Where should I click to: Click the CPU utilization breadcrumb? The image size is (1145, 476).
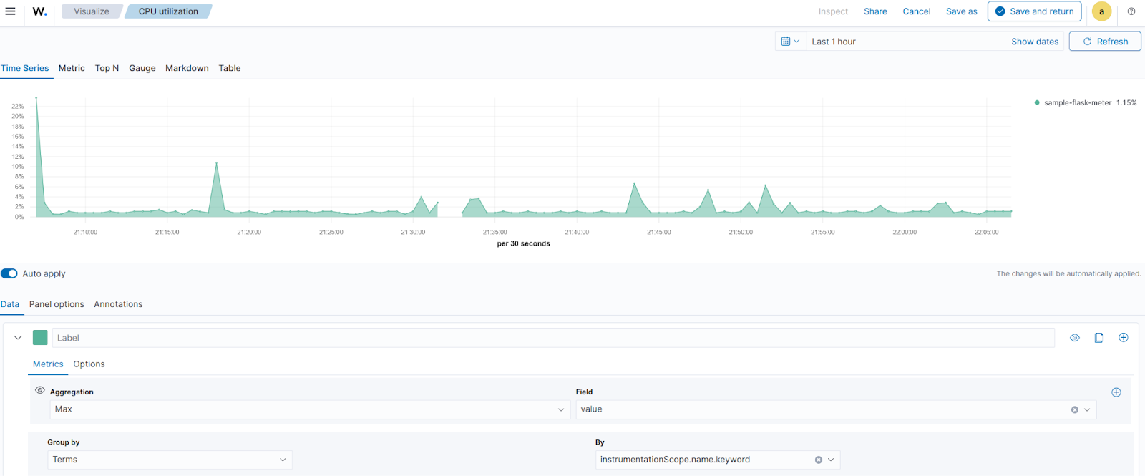168,11
